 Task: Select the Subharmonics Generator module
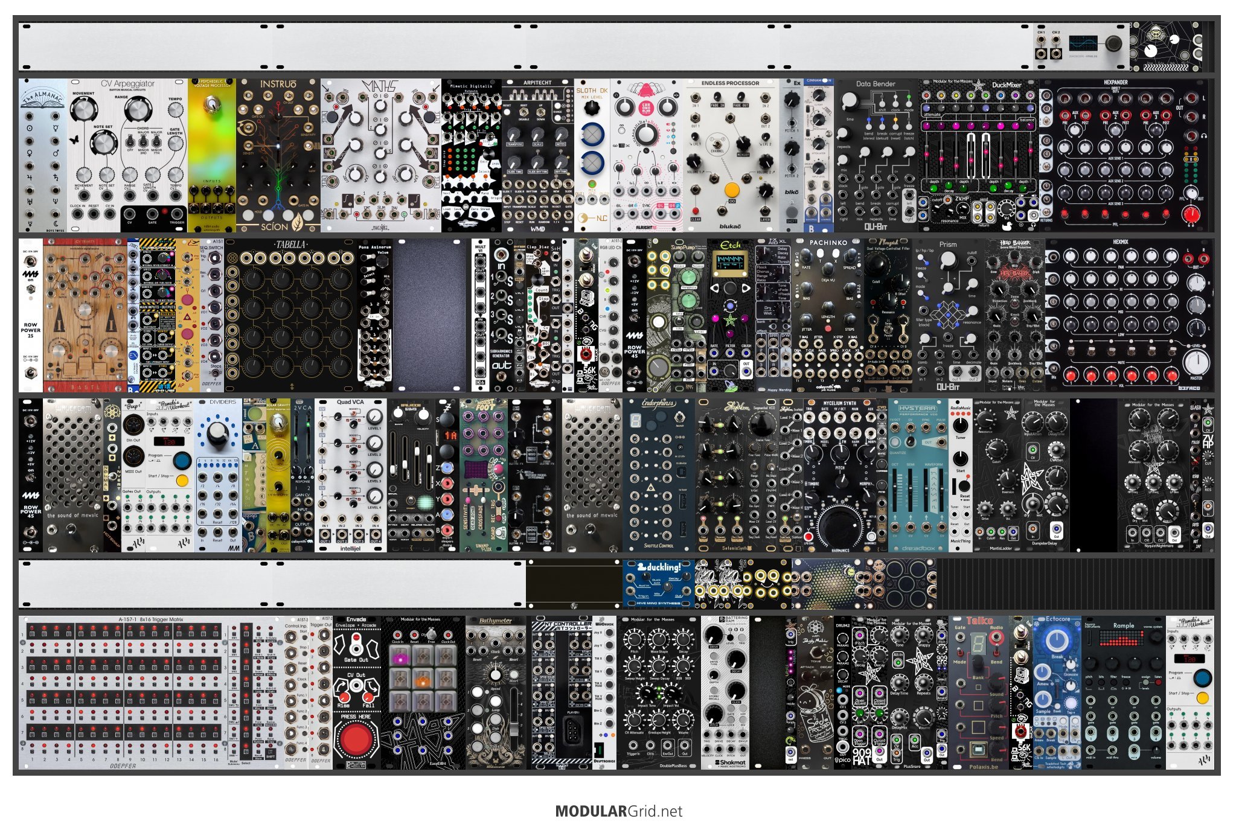[x=502, y=315]
